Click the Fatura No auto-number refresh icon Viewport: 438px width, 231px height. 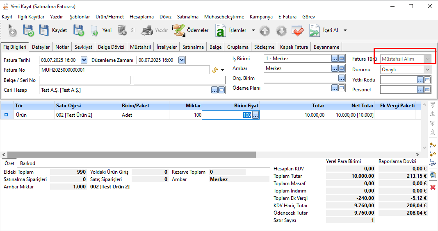click(x=214, y=70)
